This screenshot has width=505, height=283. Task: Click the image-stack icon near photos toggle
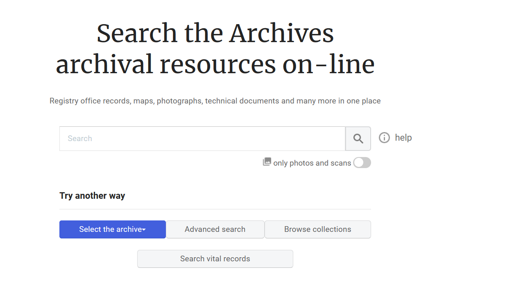coord(267,162)
